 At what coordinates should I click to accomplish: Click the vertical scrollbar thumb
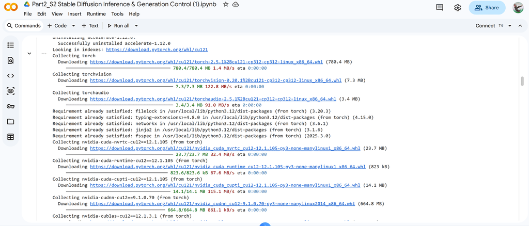522,81
